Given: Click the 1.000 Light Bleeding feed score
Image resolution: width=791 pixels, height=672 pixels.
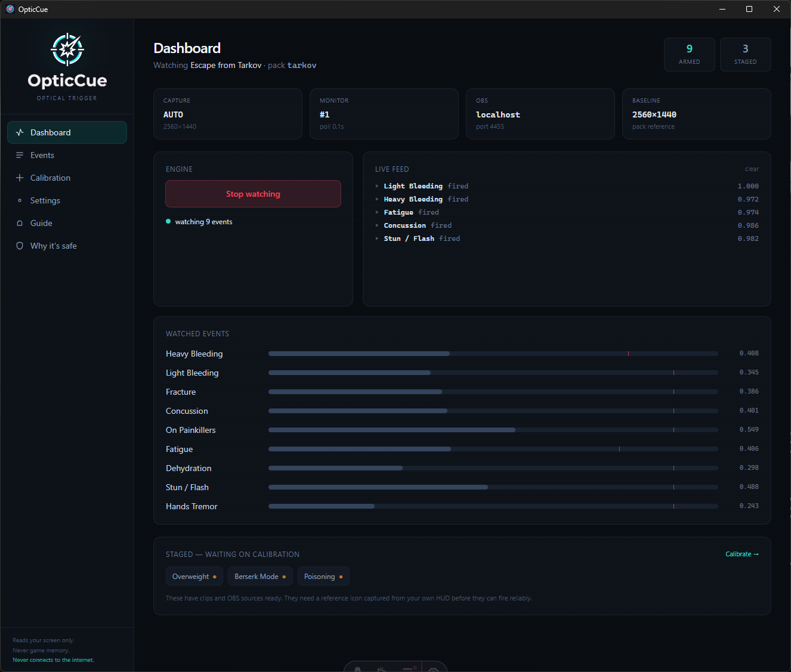Looking at the screenshot, I should (x=748, y=186).
